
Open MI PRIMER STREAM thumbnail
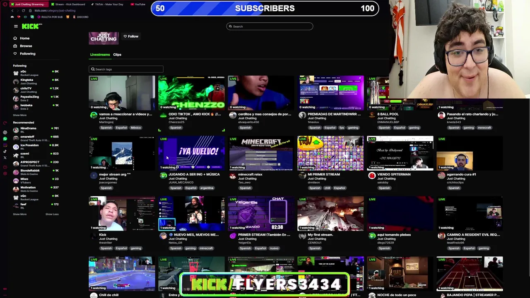coord(330,153)
